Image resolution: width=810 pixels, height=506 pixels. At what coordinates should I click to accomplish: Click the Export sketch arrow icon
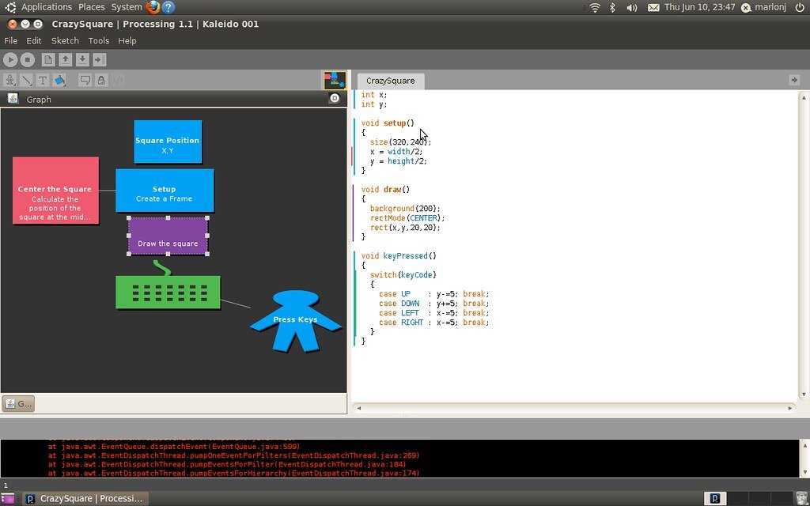tap(99, 59)
